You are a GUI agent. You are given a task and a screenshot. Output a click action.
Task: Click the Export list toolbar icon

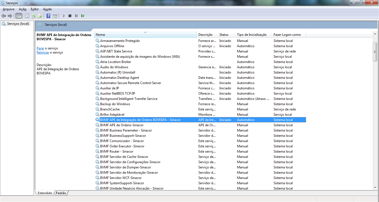click(x=40, y=16)
